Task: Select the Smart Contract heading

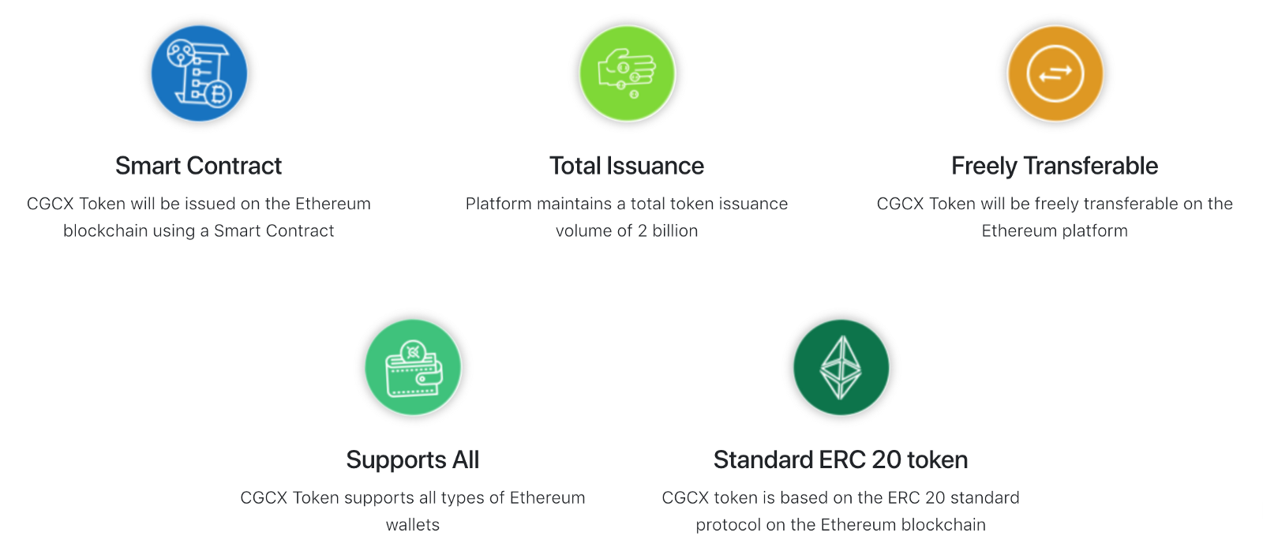Action: click(x=199, y=166)
